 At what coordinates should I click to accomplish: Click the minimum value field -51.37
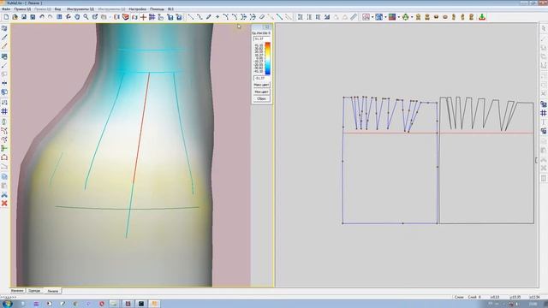[261, 78]
